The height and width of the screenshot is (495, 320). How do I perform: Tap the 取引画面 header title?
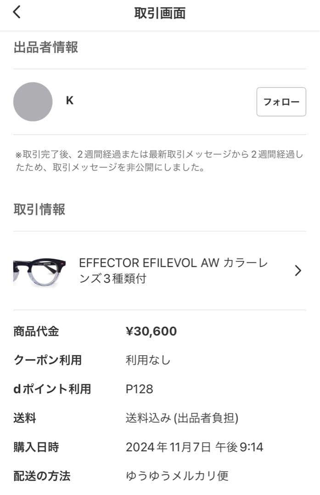pos(160,13)
